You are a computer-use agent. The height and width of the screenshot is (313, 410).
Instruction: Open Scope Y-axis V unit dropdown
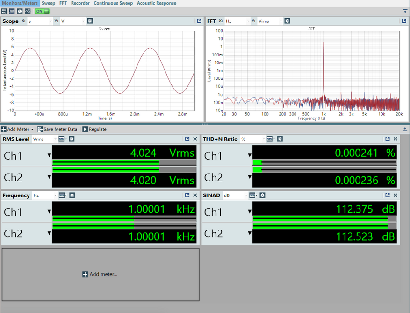73,21
